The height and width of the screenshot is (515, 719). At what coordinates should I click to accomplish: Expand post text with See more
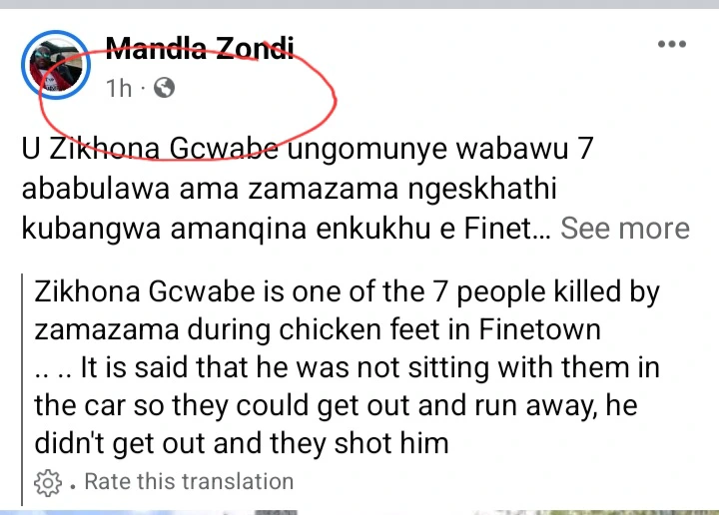pos(625,228)
